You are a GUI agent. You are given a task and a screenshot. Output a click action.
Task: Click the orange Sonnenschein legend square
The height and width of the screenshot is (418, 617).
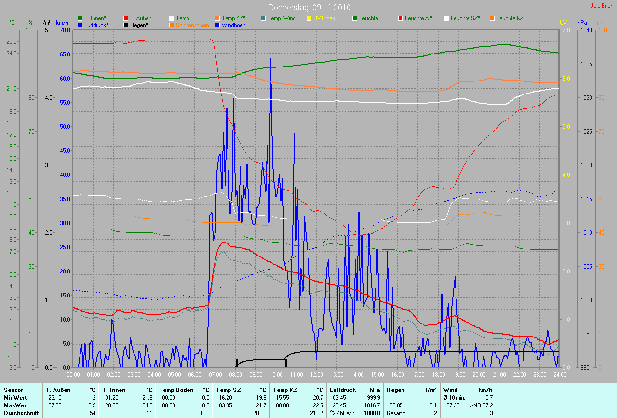point(172,25)
